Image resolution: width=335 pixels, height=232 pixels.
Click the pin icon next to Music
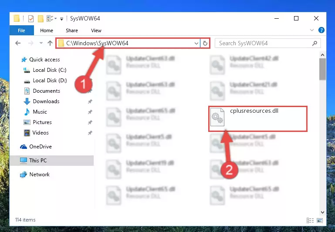[90, 112]
